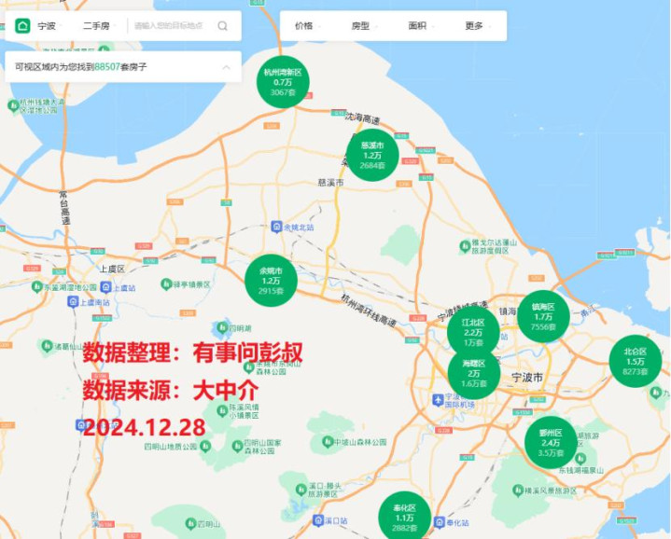
Task: Select the 北仑区 district bubble
Action: [x=636, y=361]
